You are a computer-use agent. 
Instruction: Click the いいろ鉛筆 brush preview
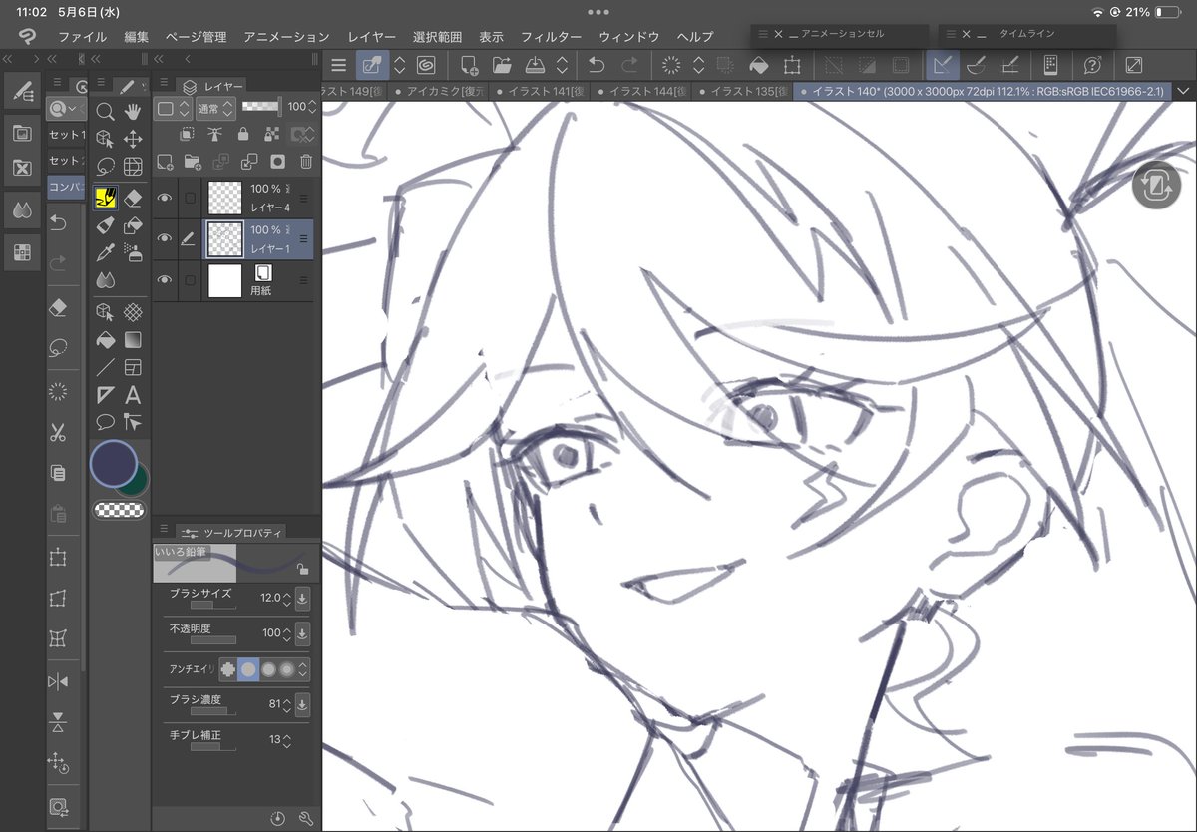[235, 563]
